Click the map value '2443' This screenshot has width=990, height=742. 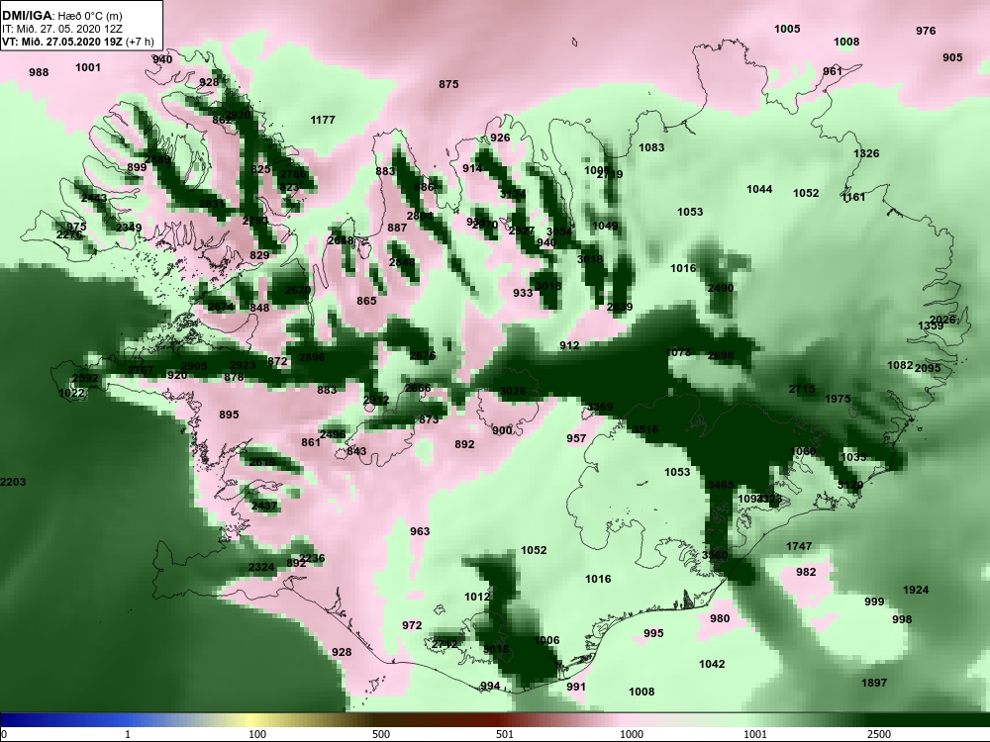point(94,198)
